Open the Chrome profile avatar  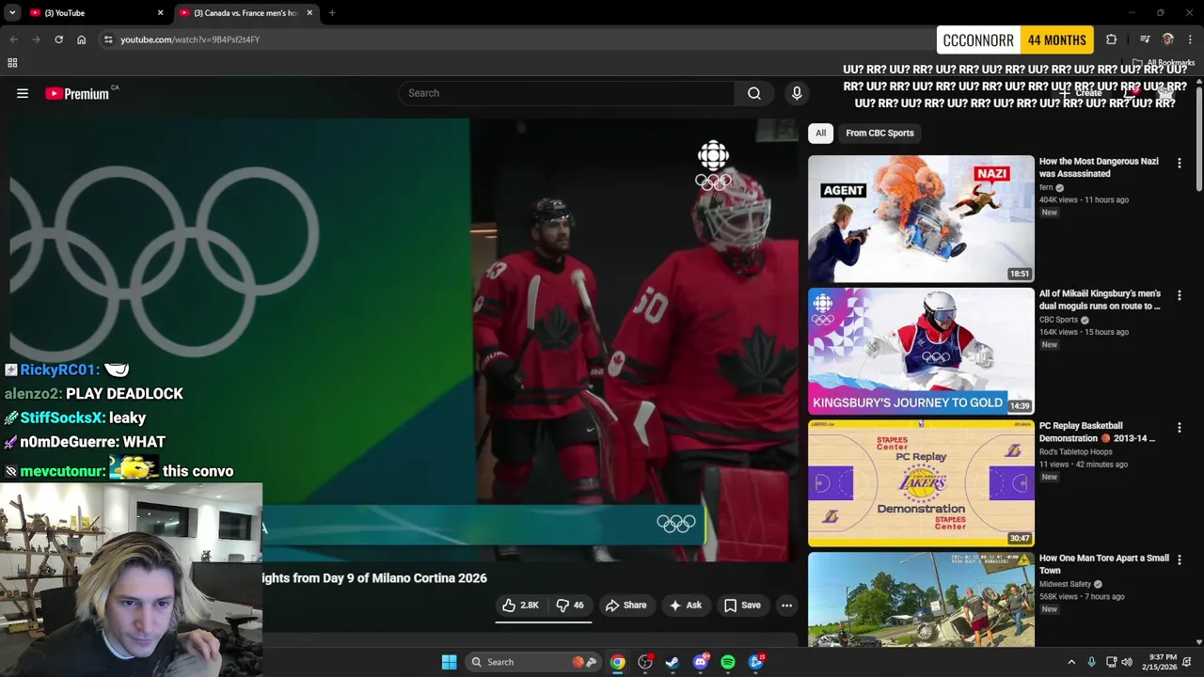coord(1168,39)
